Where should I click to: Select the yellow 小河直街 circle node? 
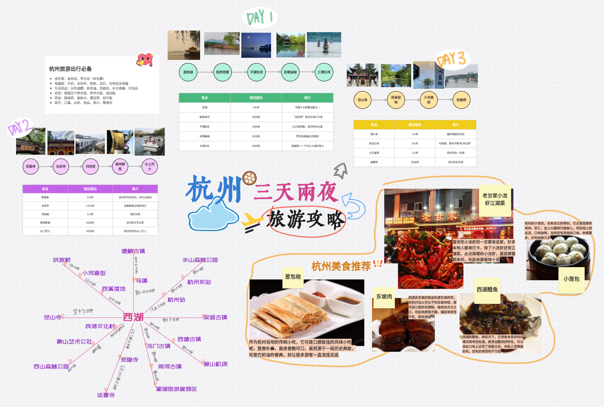429,100
